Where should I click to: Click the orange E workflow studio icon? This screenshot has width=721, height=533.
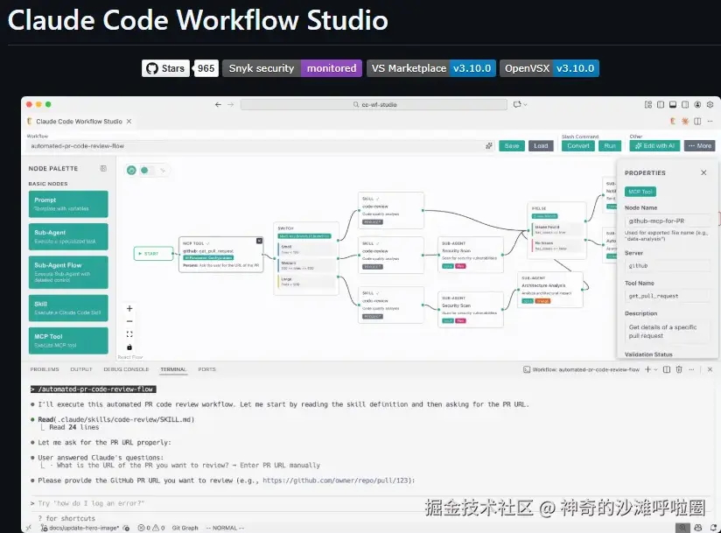point(673,121)
